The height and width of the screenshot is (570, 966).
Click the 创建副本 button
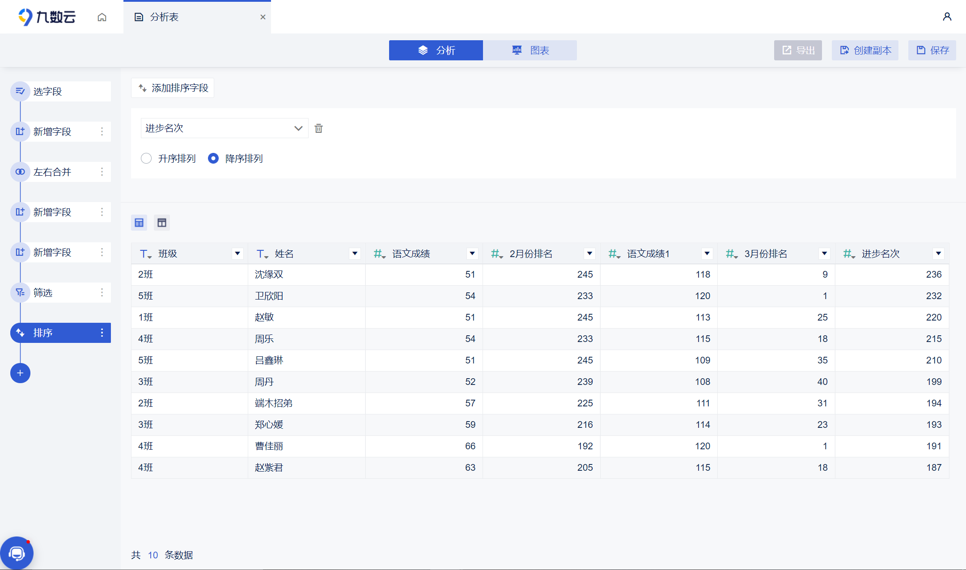(865, 50)
